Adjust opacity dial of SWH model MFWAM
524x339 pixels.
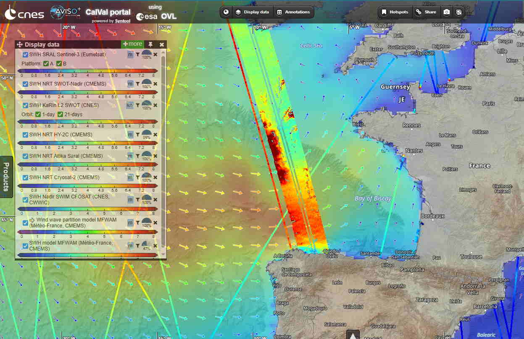click(146, 245)
